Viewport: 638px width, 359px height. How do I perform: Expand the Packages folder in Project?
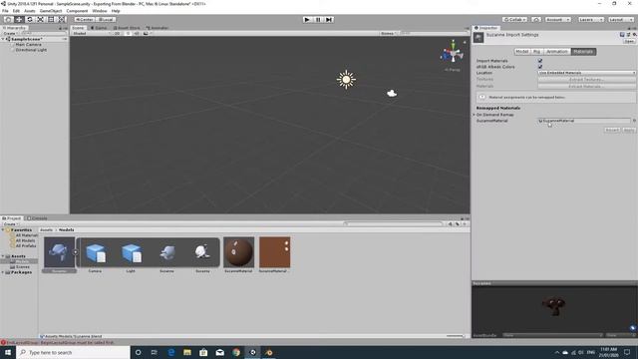(x=3, y=272)
